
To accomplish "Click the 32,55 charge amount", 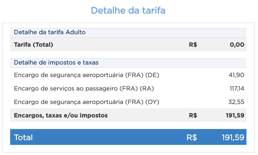I will pyautogui.click(x=236, y=102).
